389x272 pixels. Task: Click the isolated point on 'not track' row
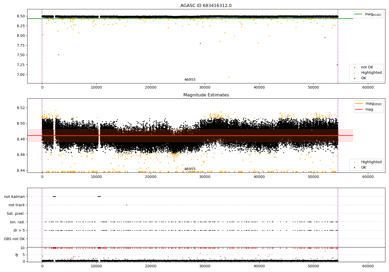(x=127, y=205)
